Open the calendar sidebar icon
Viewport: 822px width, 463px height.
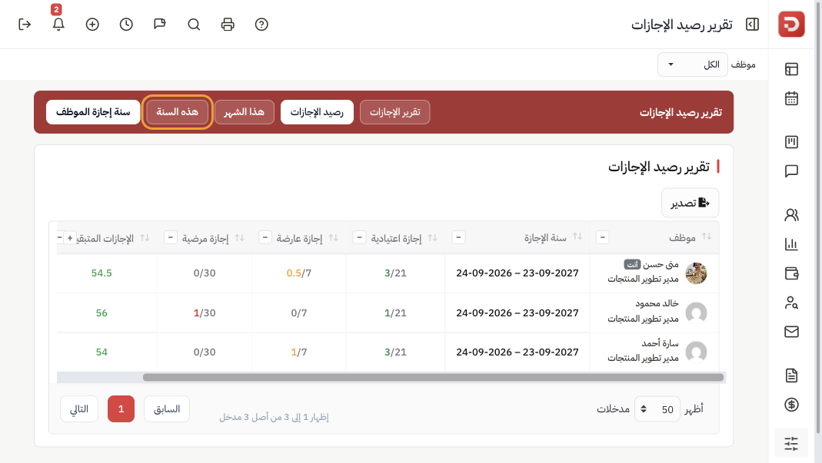791,98
